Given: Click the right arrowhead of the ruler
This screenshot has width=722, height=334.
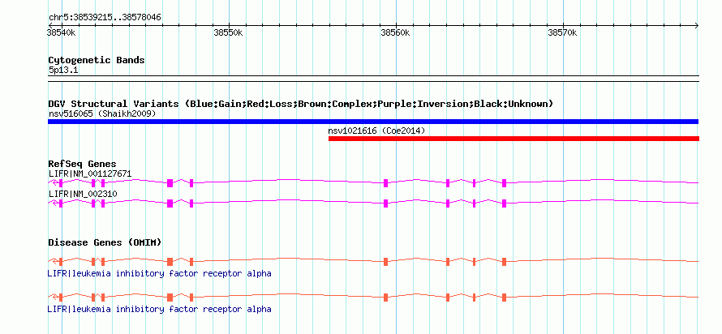Looking at the screenshot, I should point(696,25).
